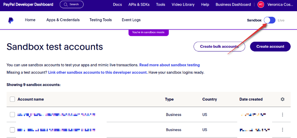Go to Testing Tools tab
The image size is (297, 138).
pos(100,20)
